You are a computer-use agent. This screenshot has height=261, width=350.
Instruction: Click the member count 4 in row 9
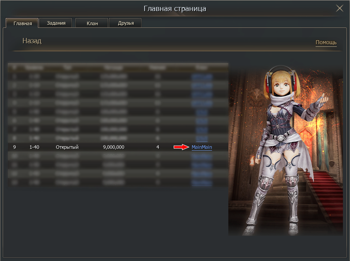click(x=158, y=147)
